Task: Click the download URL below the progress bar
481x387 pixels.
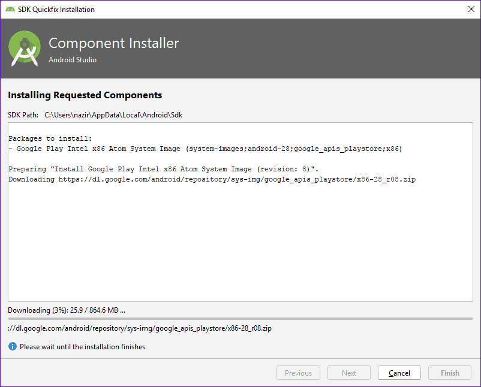Action: pyautogui.click(x=140, y=328)
